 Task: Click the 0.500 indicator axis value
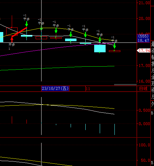145,110
